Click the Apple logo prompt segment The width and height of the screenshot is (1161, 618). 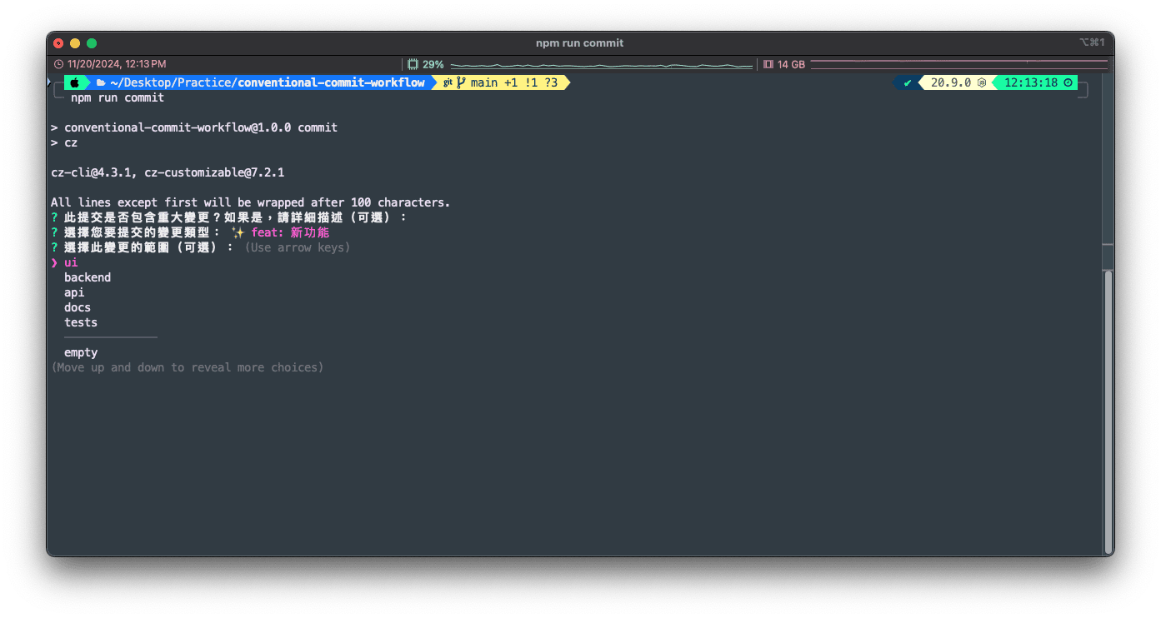coord(74,82)
